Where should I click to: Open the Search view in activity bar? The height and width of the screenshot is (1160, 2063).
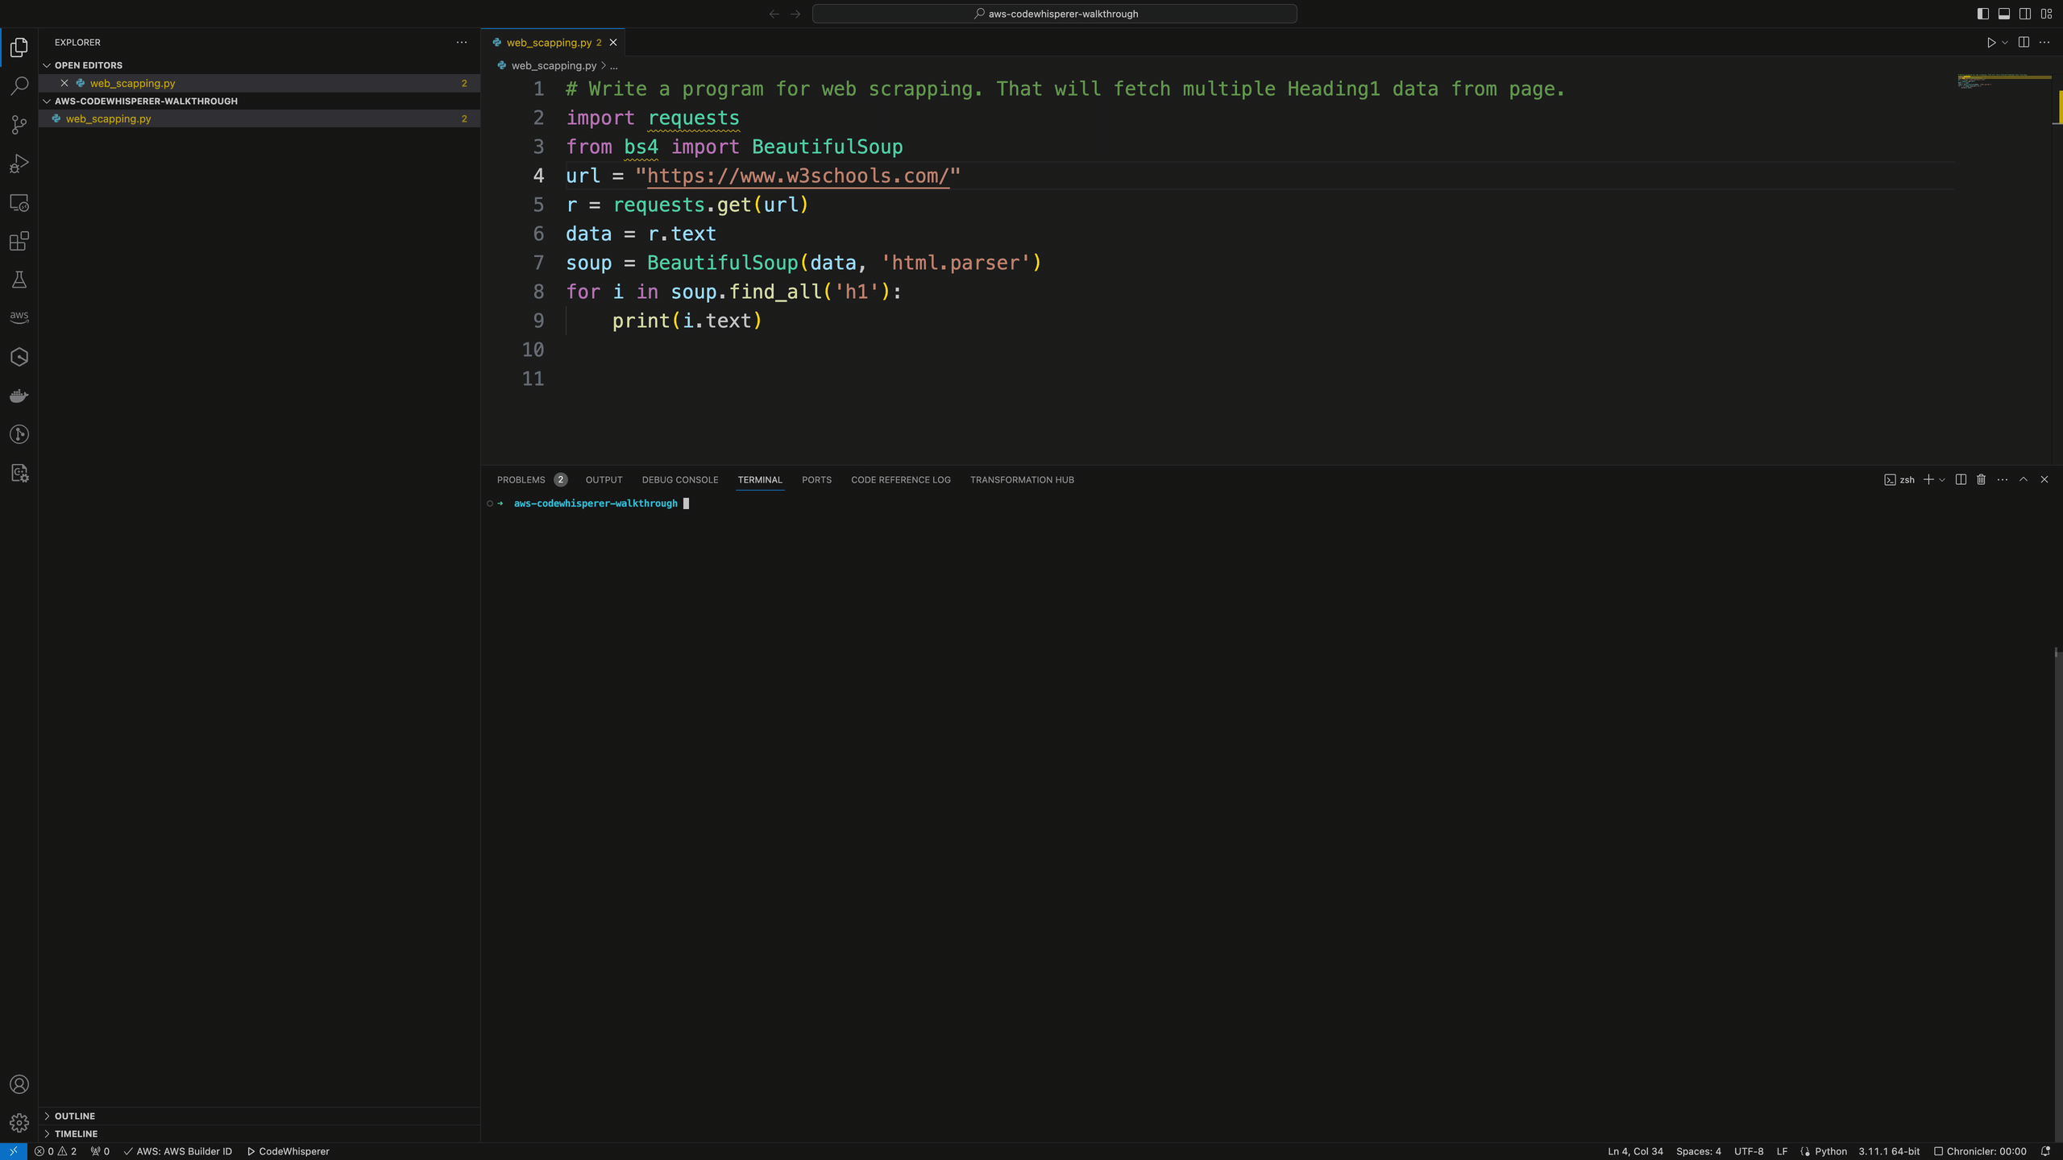point(19,85)
